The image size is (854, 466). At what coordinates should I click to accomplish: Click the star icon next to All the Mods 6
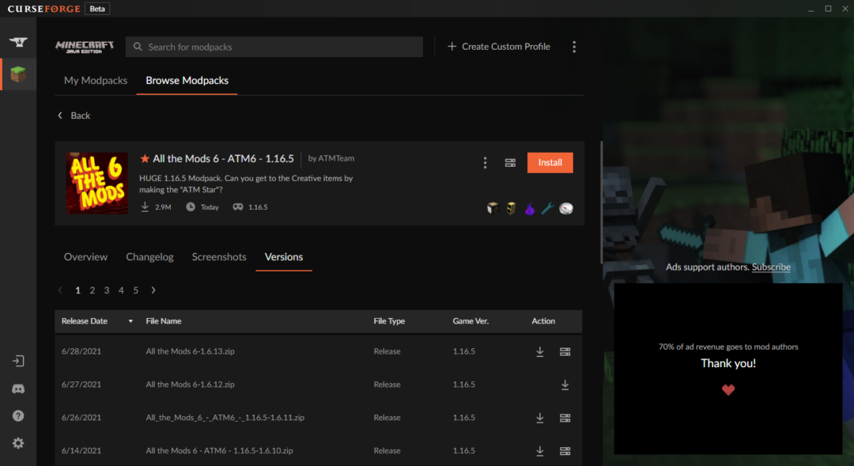click(x=145, y=158)
